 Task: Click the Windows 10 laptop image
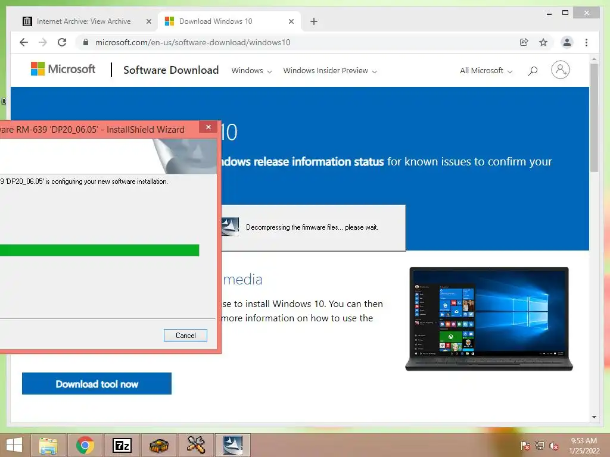point(489,319)
